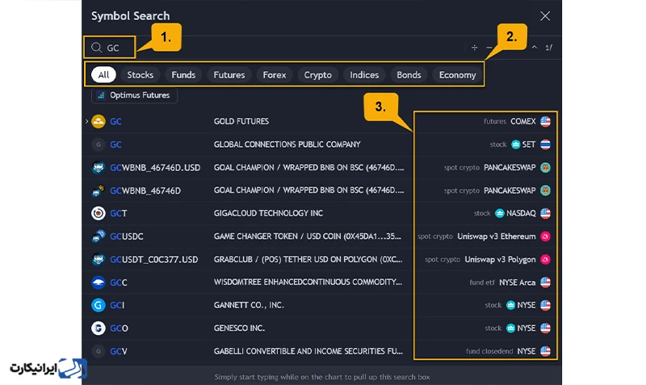646x385 pixels.
Task: Click the SET Thailand flag icon
Action: pos(546,144)
